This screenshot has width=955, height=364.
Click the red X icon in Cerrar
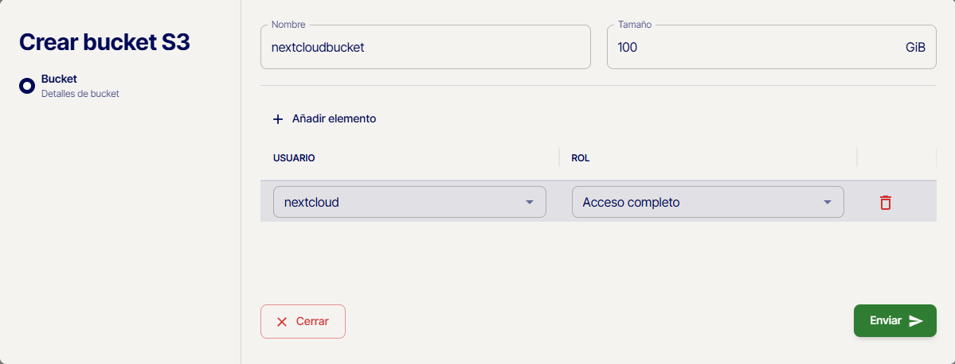coord(281,321)
